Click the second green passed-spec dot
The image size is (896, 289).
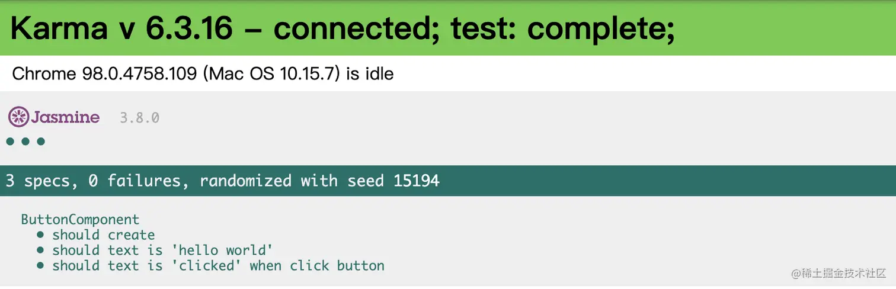[25, 142]
